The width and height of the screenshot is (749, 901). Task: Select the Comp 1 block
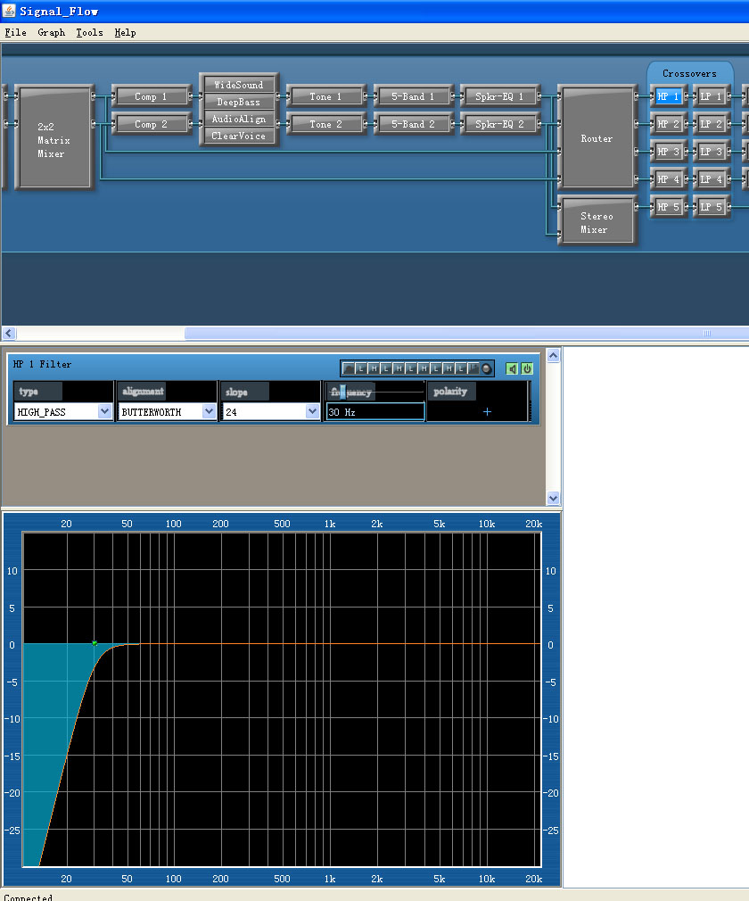coord(151,96)
